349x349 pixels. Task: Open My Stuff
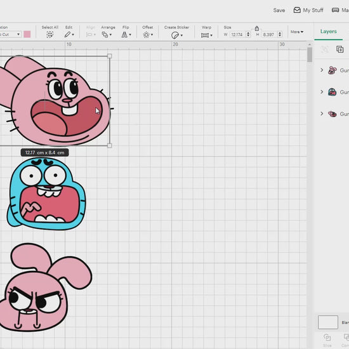click(x=308, y=10)
